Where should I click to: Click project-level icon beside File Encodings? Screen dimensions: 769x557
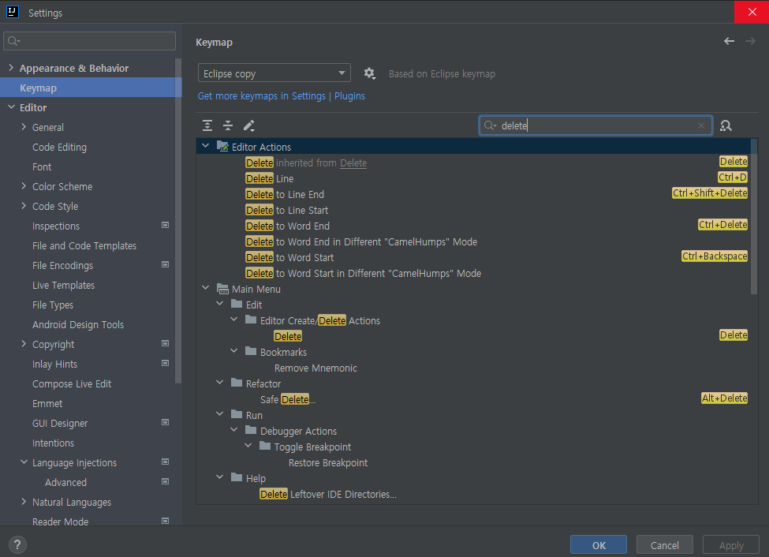pos(166,264)
